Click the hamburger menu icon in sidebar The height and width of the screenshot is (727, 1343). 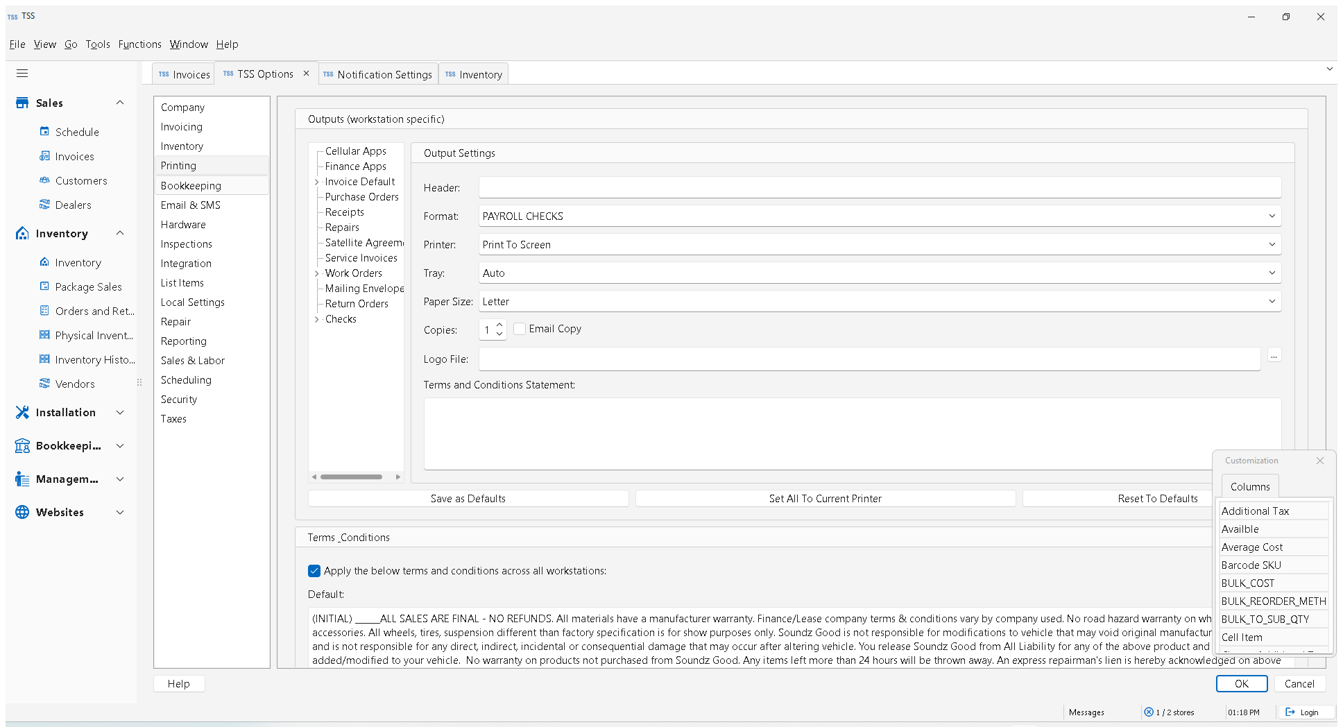click(22, 74)
